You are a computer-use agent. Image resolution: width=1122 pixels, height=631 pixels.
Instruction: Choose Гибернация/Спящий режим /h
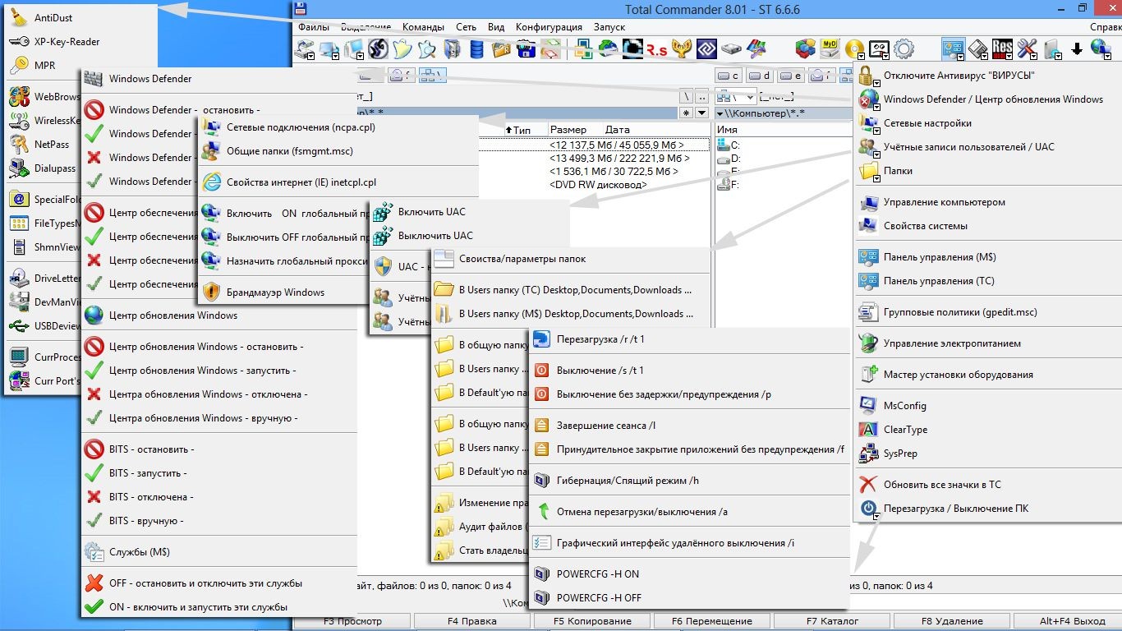click(688, 480)
